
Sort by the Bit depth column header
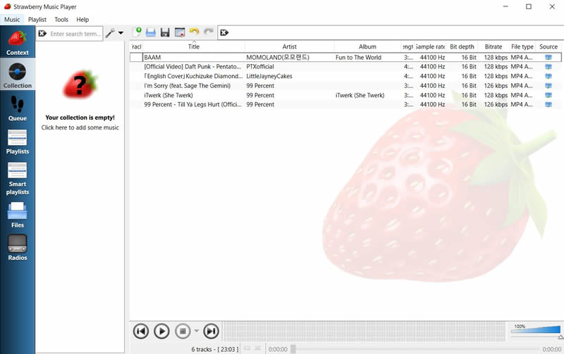462,46
